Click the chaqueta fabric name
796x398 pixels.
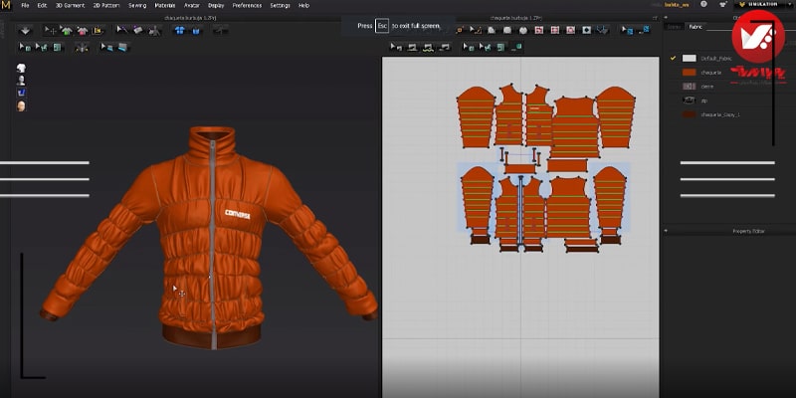click(710, 73)
